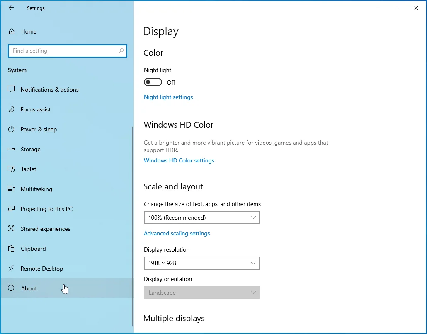Click the Remote Desktop icon
This screenshot has width=427, height=334.
click(11, 269)
